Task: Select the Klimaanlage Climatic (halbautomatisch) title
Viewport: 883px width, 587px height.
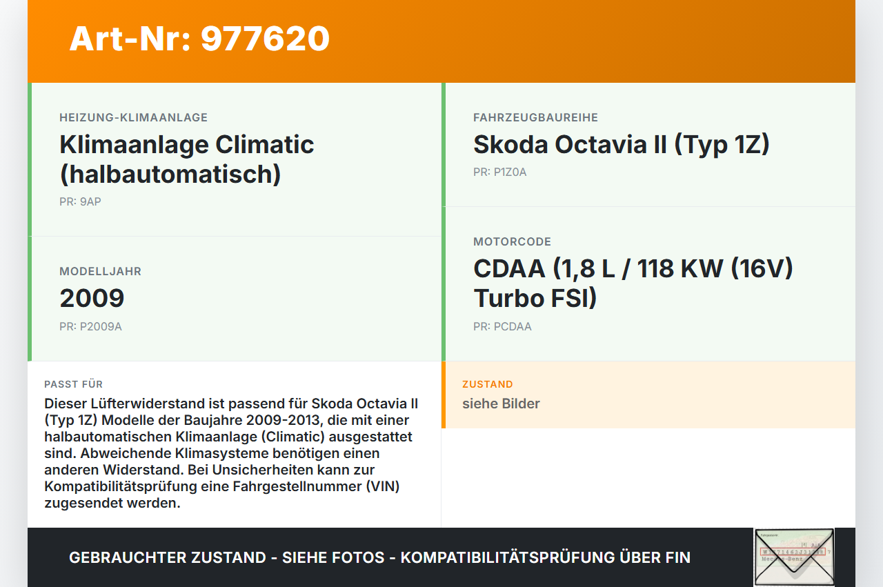Action: 186,159
